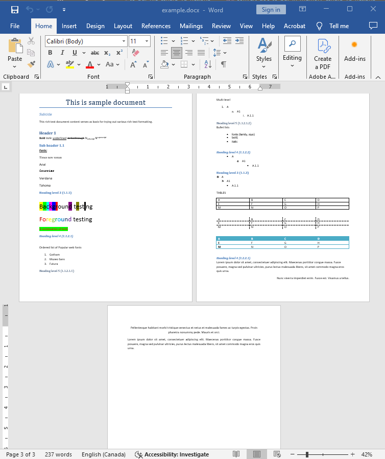Toggle Underline formatting
Image resolution: width=385 pixels, height=459 pixels.
click(75, 53)
